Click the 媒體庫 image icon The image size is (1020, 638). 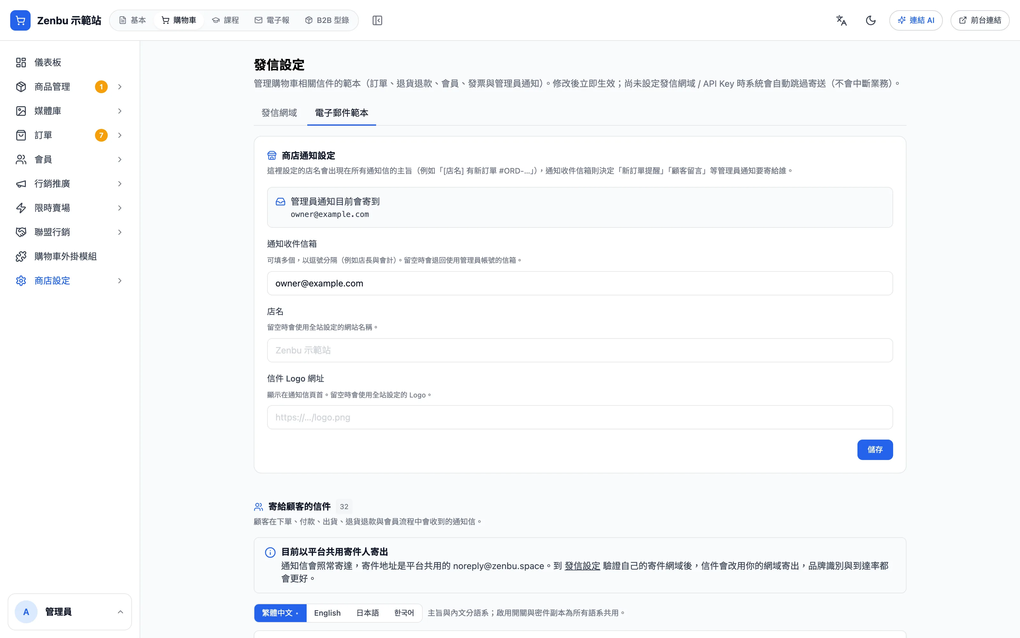[21, 111]
